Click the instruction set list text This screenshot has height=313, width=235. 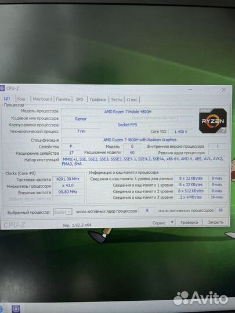point(142,161)
